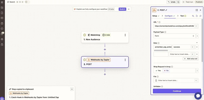Click the refresh fields icon in panel
The height and width of the screenshot is (100, 204).
coord(197,16)
